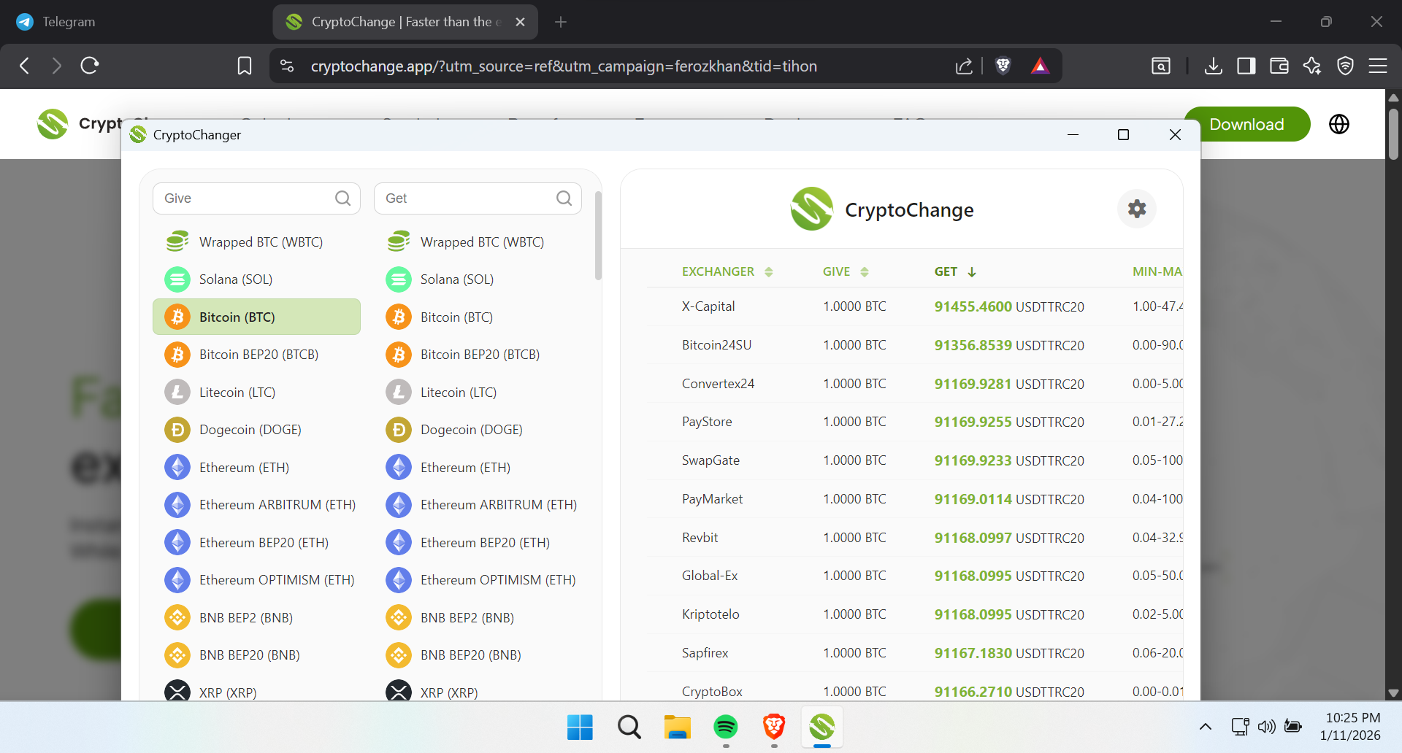The height and width of the screenshot is (753, 1402).
Task: Choose BNB BEP20 (BNB) in the Give list
Action: [256, 655]
